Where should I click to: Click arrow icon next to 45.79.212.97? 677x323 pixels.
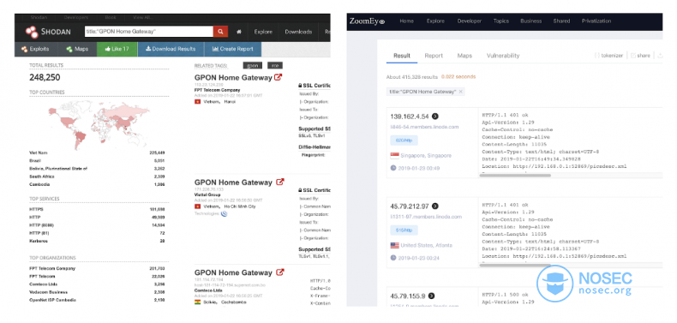click(435, 206)
